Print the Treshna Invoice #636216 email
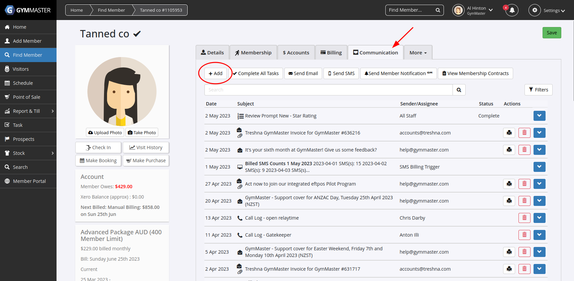This screenshot has width=574, height=281. tap(509, 133)
